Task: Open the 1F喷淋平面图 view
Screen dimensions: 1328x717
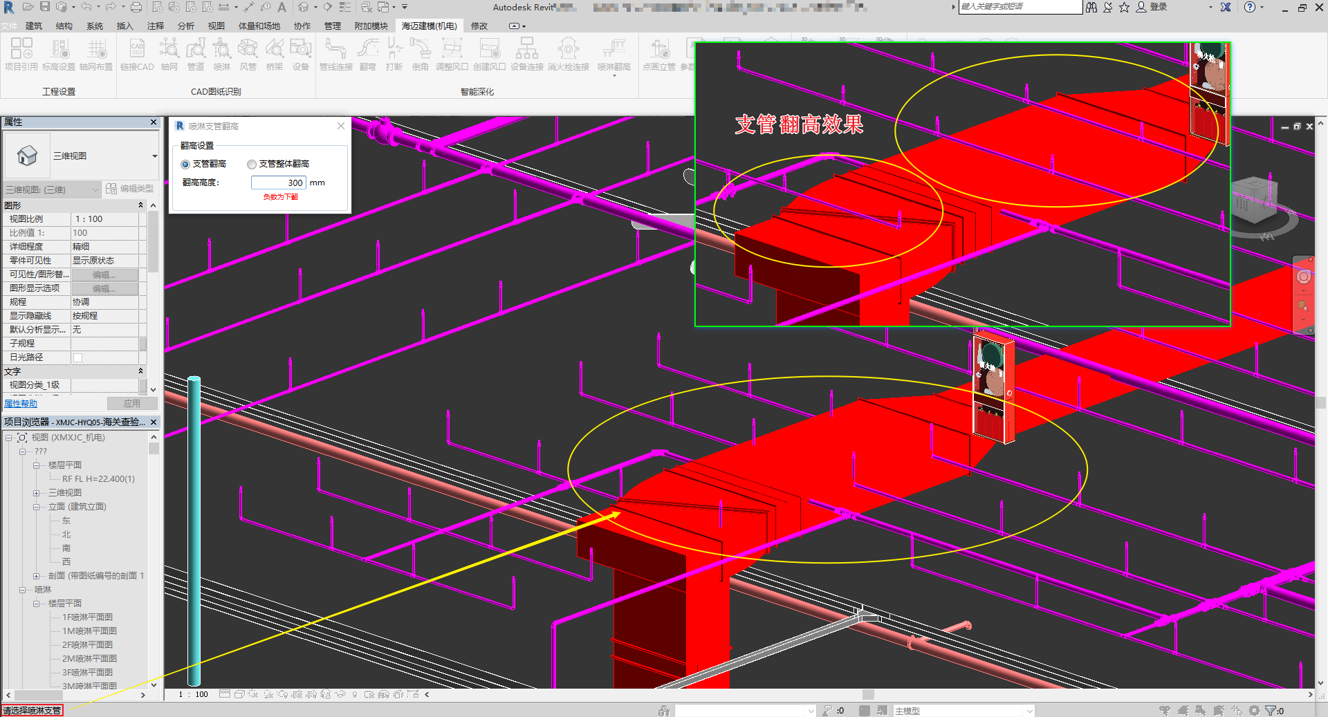Action: click(x=87, y=617)
